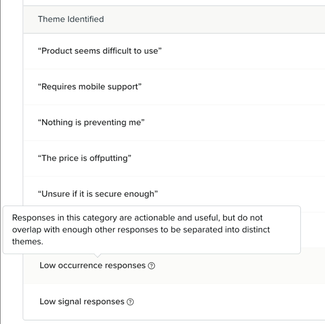Screen dimensions: 325x324
Task: Select "Product seems difficult to use" theme
Action: [100, 51]
